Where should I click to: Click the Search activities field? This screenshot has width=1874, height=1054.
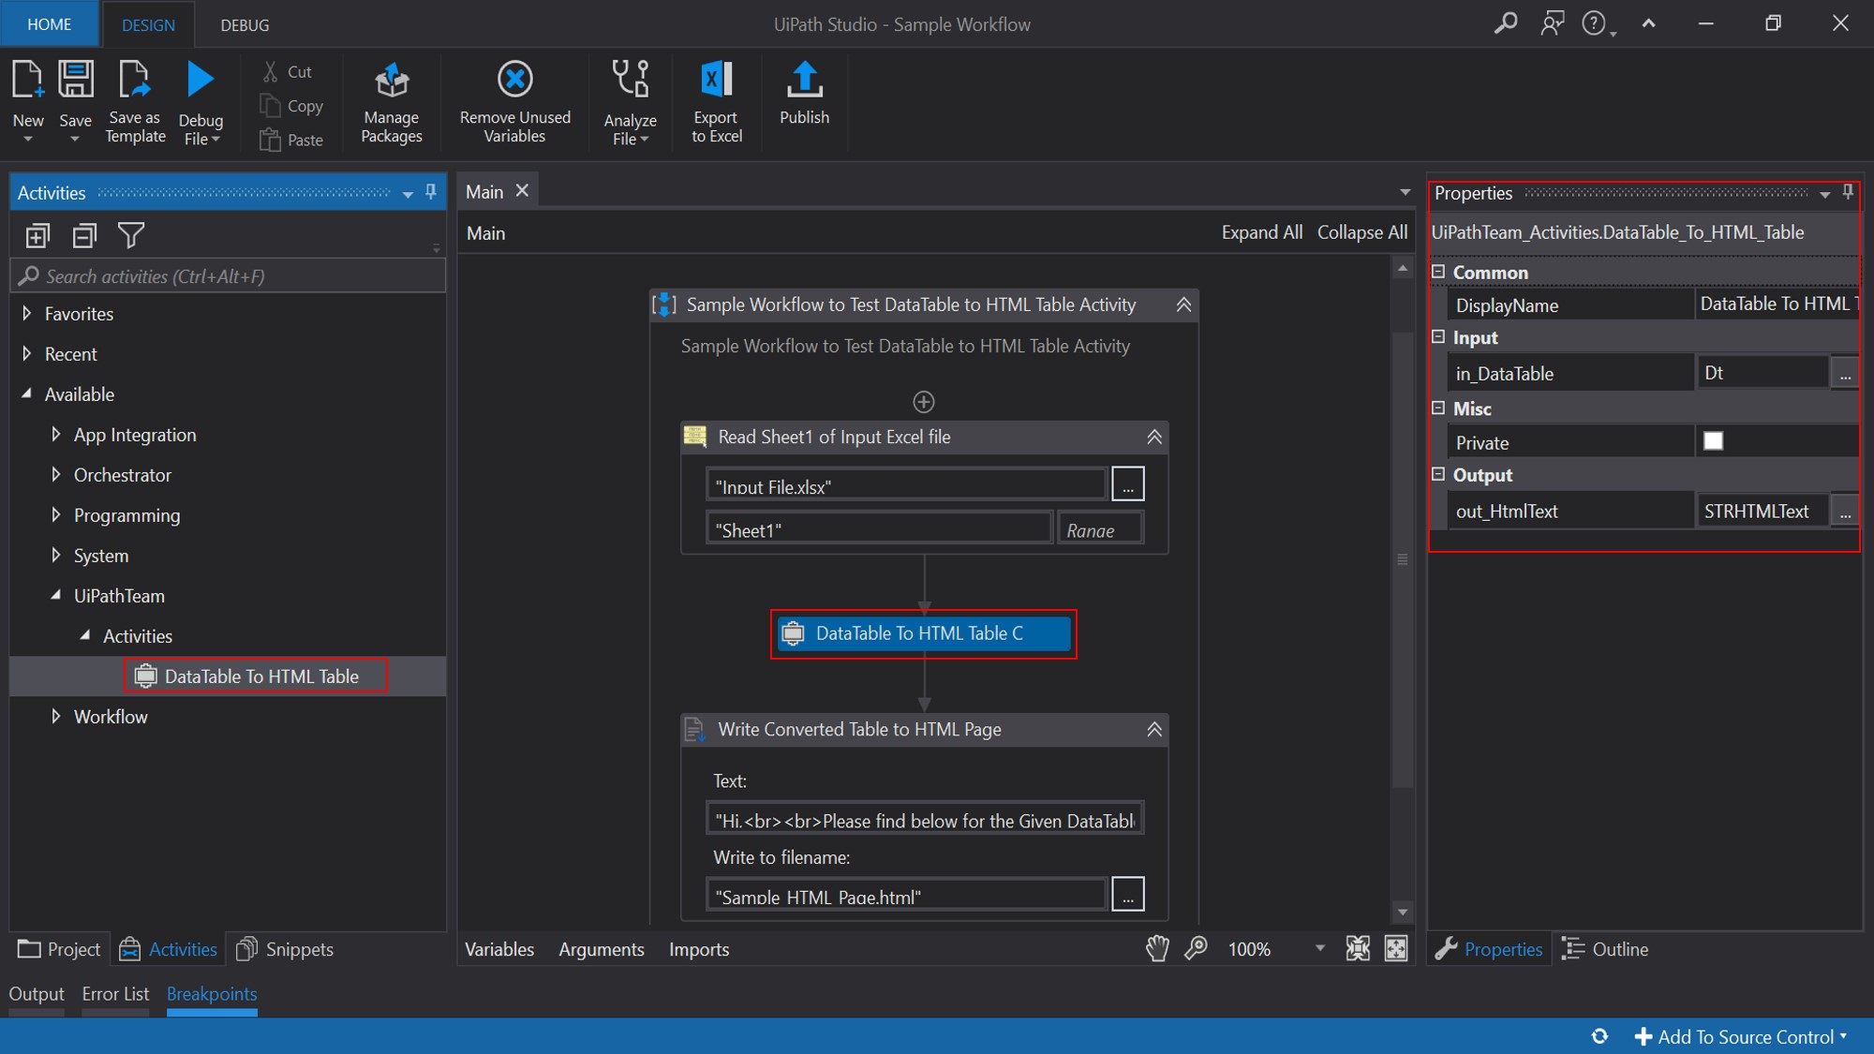coord(228,275)
